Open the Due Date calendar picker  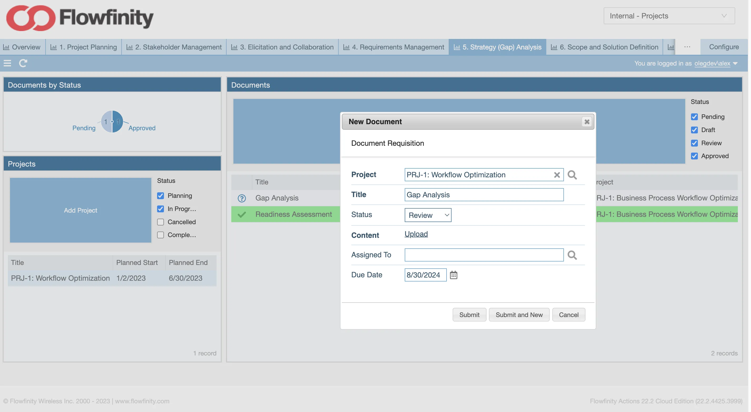coord(454,275)
